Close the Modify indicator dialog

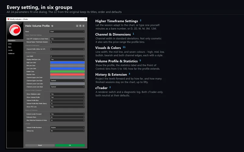click(x=85, y=19)
